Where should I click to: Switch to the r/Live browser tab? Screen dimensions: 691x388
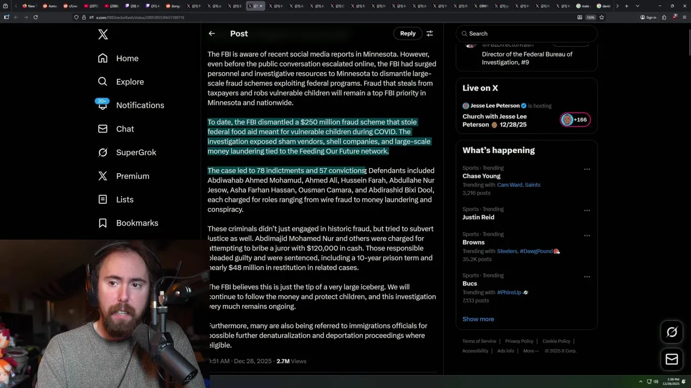(71, 6)
